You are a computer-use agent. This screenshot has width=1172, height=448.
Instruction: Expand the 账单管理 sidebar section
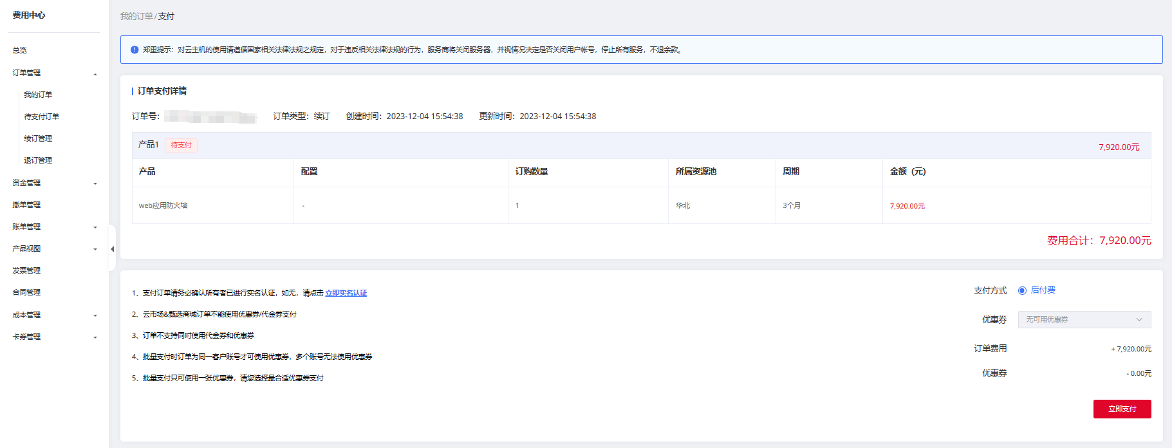pyautogui.click(x=54, y=227)
